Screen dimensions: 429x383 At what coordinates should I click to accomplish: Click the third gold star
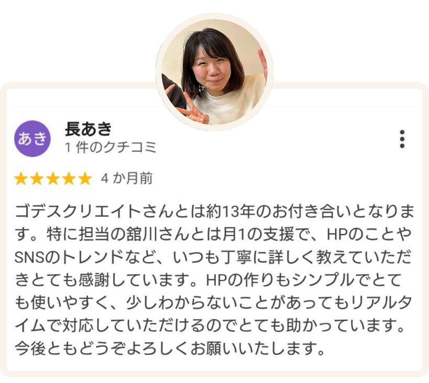click(x=53, y=178)
